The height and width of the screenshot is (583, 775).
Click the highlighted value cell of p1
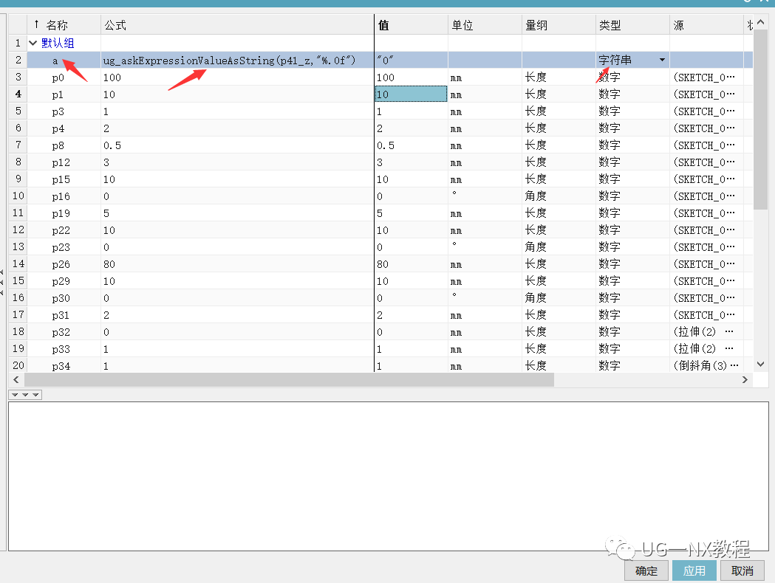[x=411, y=94]
